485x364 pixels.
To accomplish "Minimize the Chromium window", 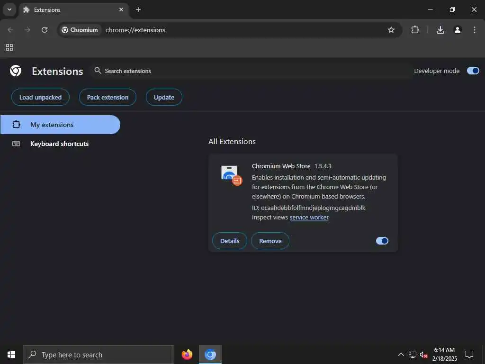I will tap(430, 9).
